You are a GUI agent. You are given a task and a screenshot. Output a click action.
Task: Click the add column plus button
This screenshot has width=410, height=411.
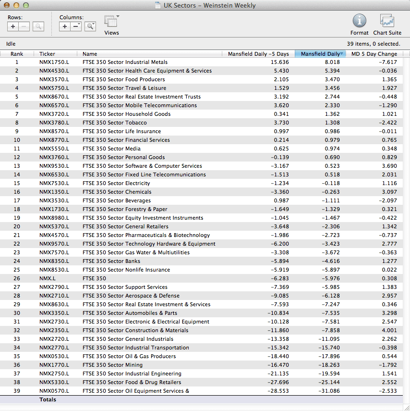coord(65,26)
